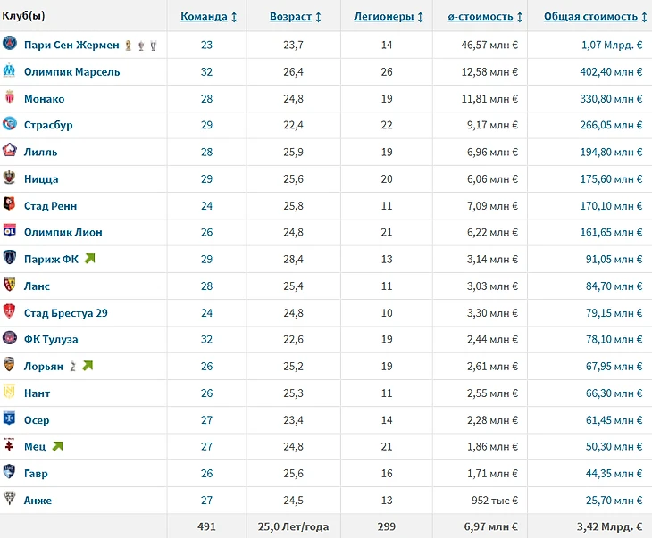
Task: Sort table by Команда column
Action: pos(208,16)
